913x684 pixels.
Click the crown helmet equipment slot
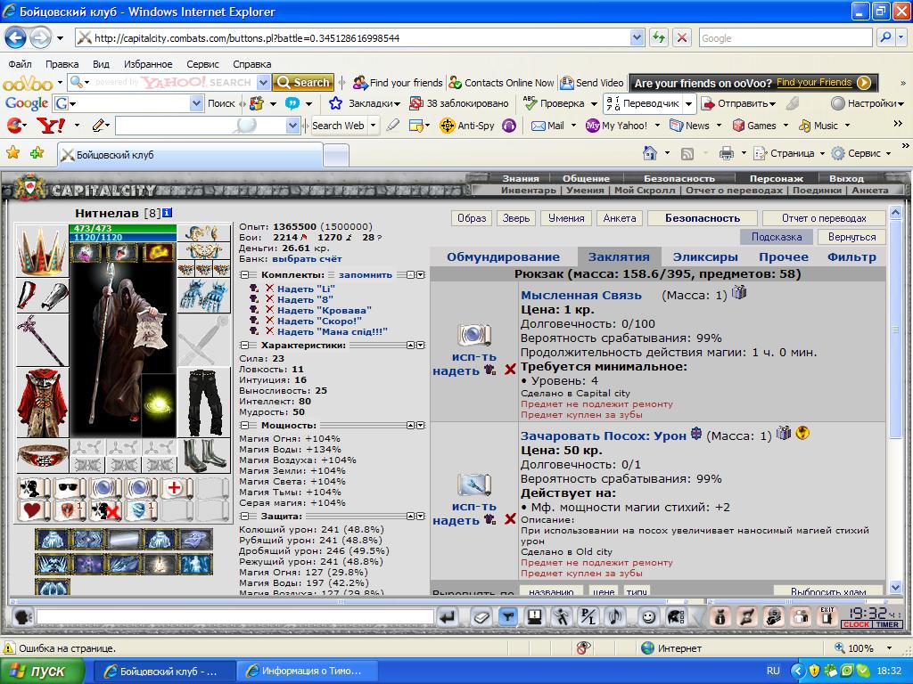(42, 250)
